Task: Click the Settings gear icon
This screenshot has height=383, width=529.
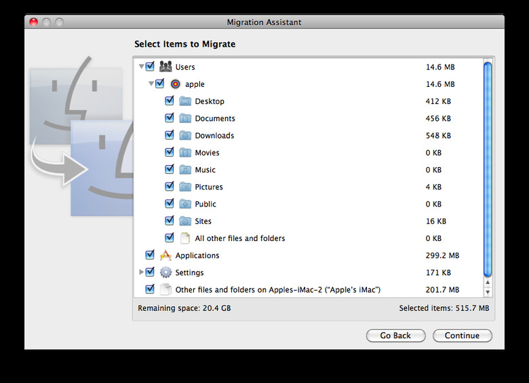Action: coord(165,272)
